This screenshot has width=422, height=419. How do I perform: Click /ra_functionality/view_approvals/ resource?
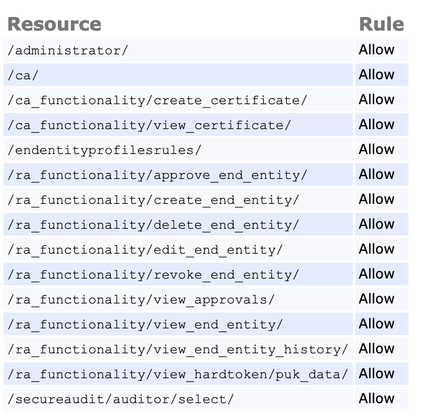pos(141,300)
